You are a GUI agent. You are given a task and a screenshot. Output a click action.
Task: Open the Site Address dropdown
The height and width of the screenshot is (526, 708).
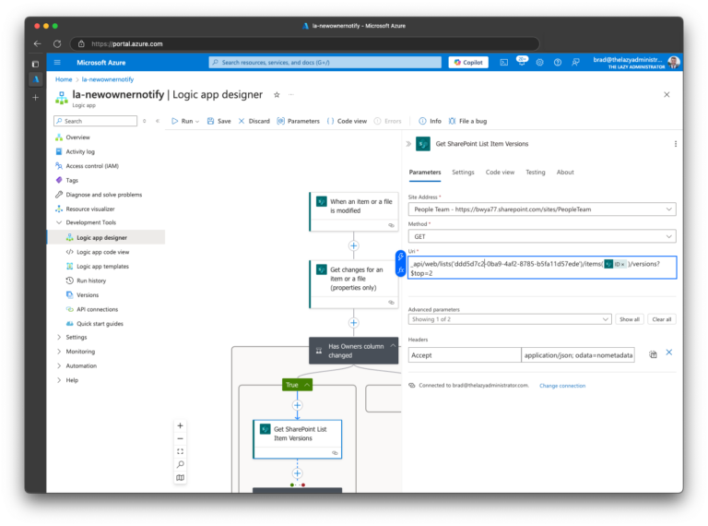[x=542, y=209]
